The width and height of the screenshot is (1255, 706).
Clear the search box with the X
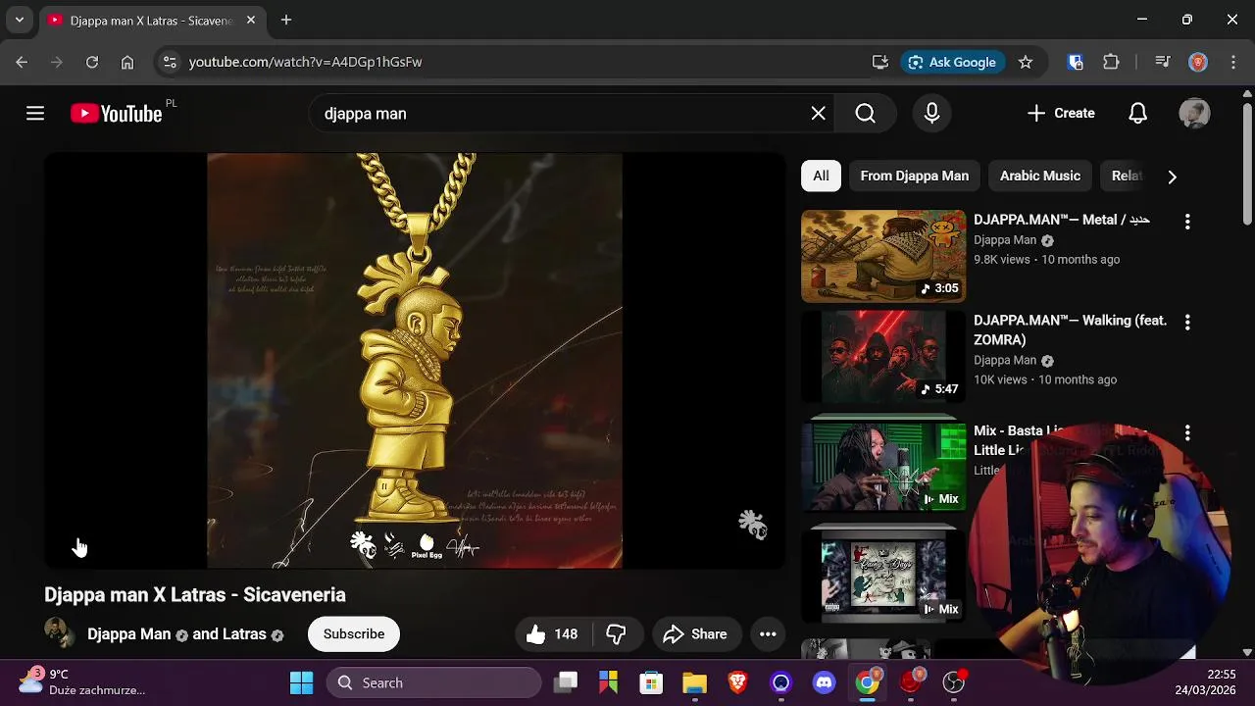[819, 114]
